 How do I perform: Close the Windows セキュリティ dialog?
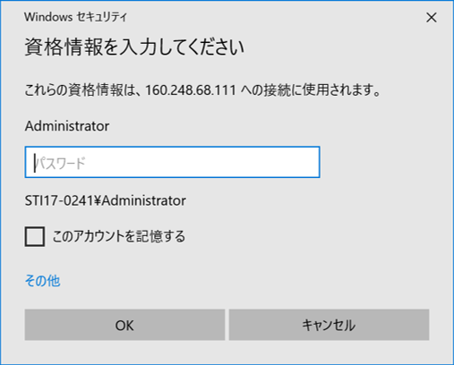tap(432, 18)
